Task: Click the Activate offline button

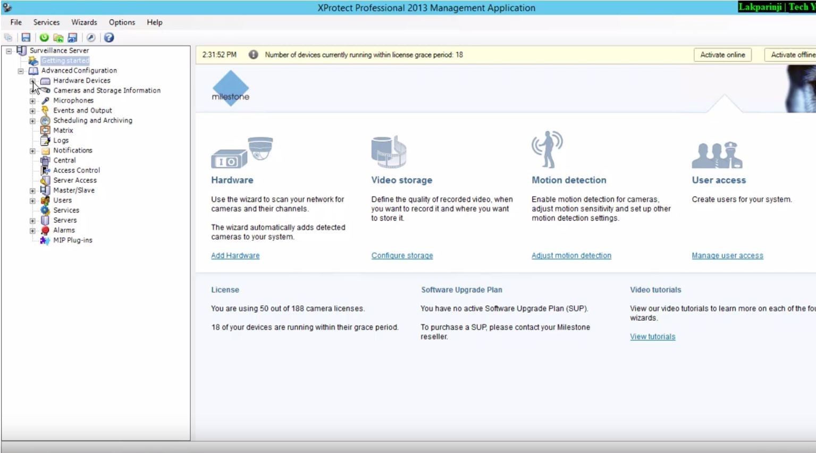Action: 790,55
